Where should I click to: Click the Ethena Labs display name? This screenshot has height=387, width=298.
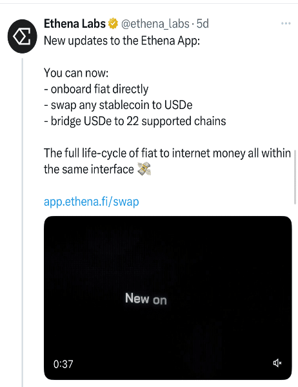[75, 24]
